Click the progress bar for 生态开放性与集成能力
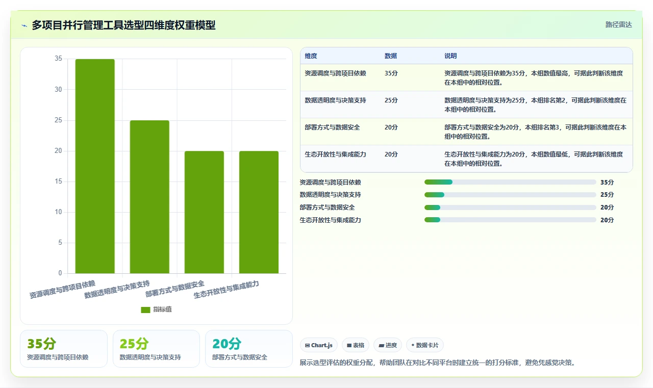This screenshot has height=388, width=653. (x=510, y=220)
